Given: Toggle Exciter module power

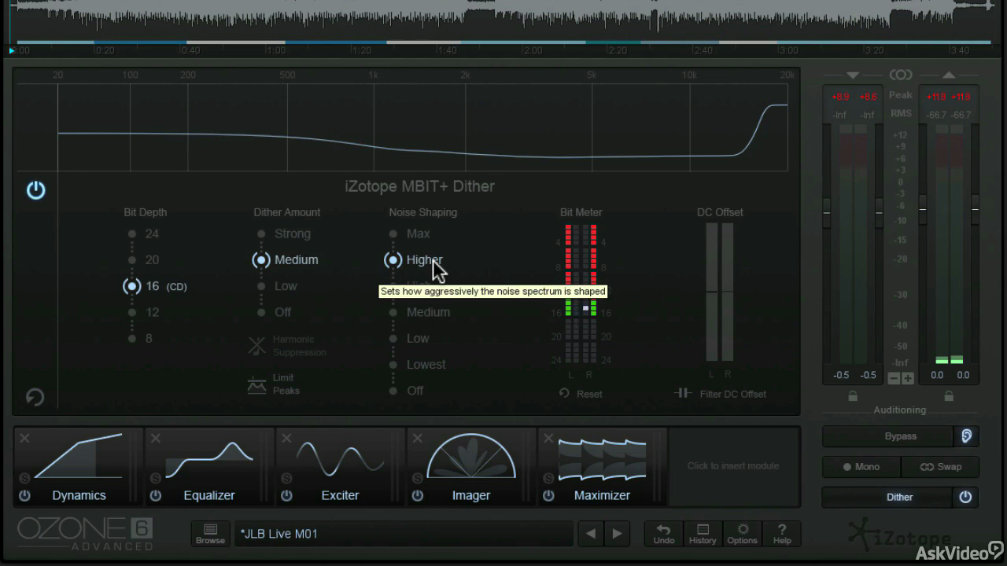Looking at the screenshot, I should (286, 495).
